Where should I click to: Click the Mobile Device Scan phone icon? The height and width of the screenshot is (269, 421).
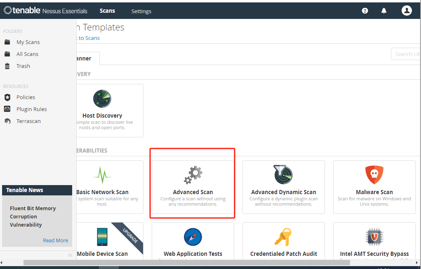coord(102,237)
